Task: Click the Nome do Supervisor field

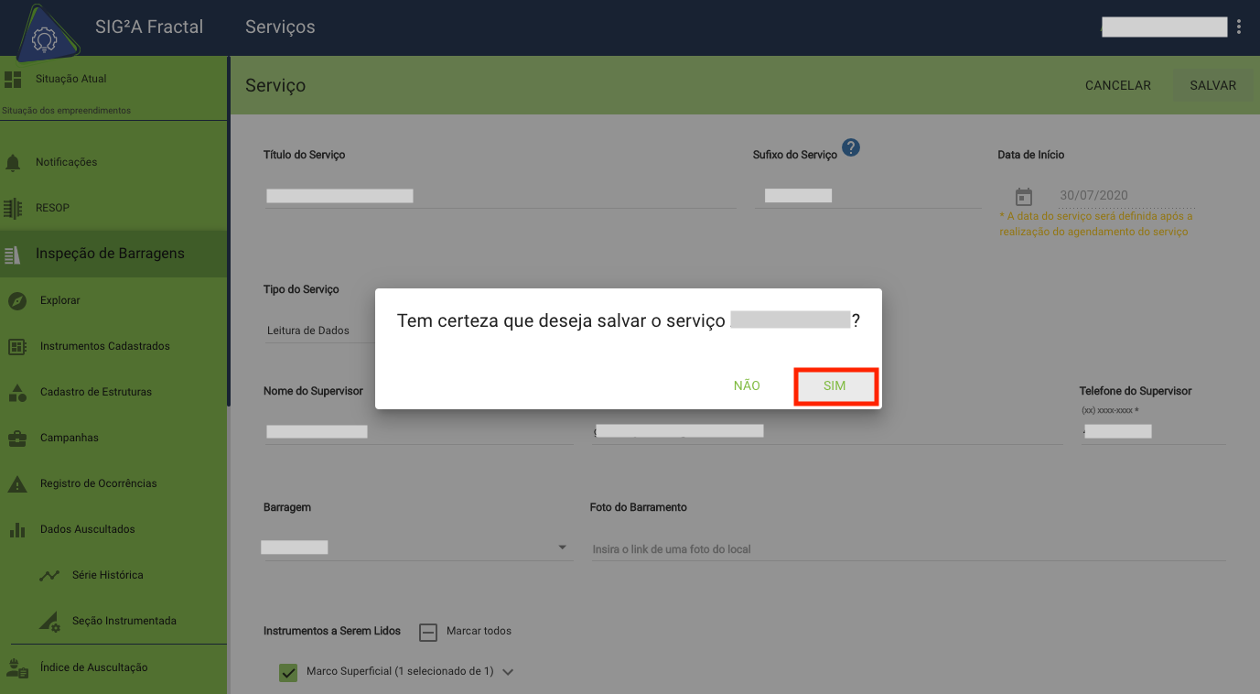Action: pos(418,431)
